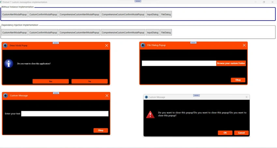
Task: Click Okay in File Dialog Popup
Action: click(x=238, y=80)
